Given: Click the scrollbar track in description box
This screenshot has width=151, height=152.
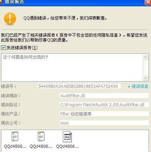Looking at the screenshot, I should click(145, 68).
